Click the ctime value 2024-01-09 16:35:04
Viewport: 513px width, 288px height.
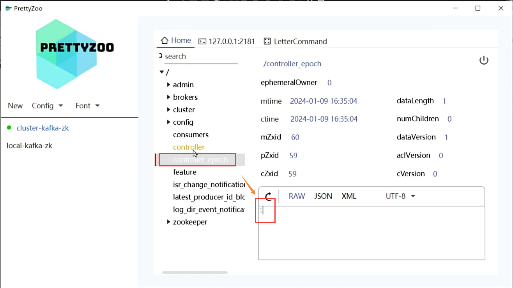(324, 119)
